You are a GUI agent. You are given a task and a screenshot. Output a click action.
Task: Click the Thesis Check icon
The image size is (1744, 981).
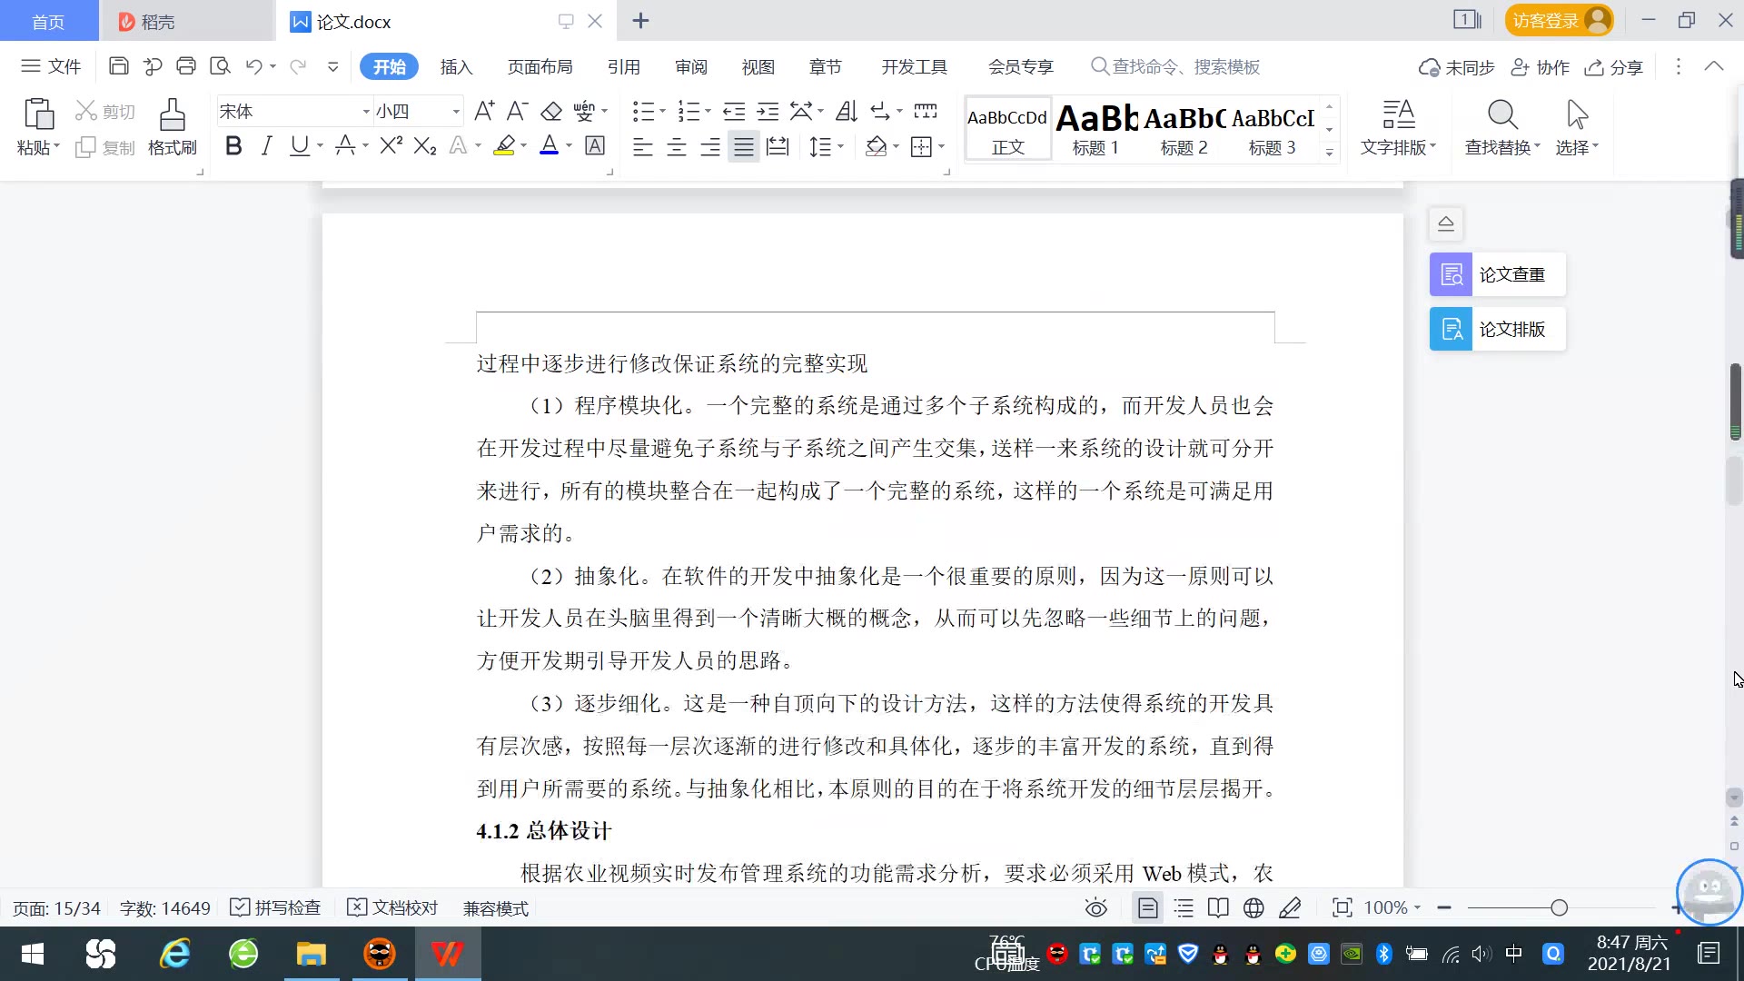point(1451,274)
